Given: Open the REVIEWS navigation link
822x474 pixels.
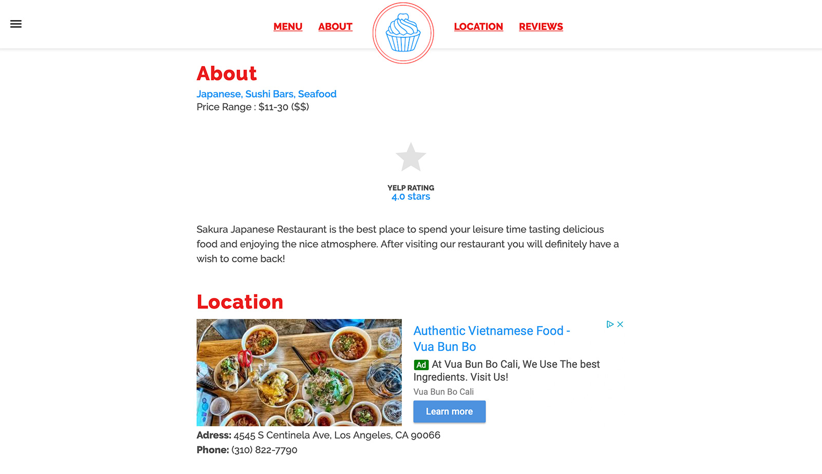Looking at the screenshot, I should (x=541, y=27).
